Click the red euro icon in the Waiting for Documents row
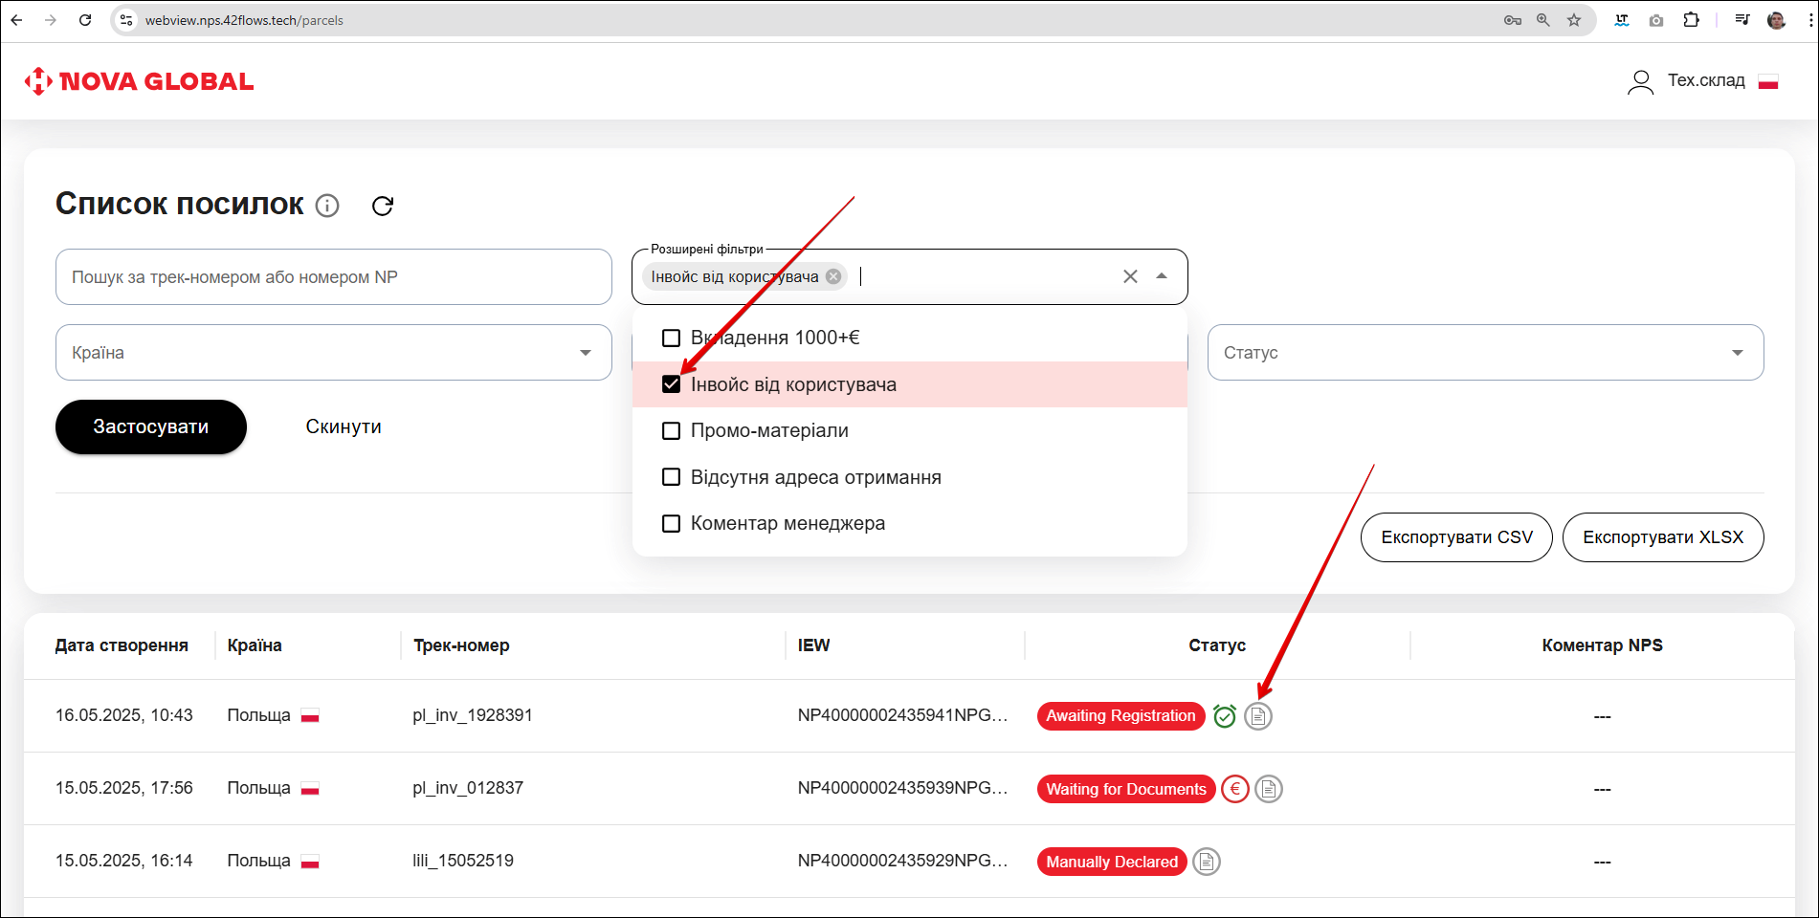This screenshot has height=918, width=1819. 1235,789
